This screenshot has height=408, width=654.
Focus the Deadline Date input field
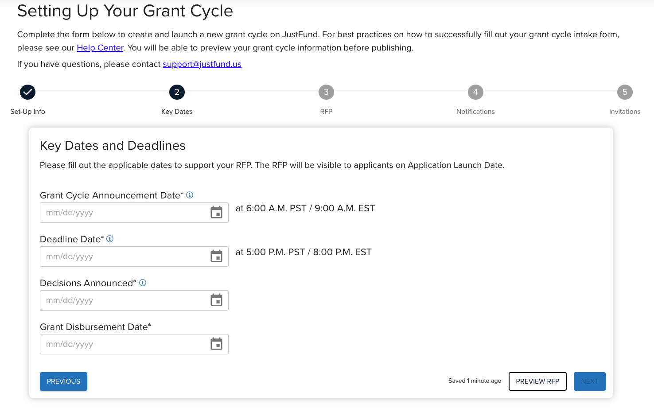click(134, 256)
